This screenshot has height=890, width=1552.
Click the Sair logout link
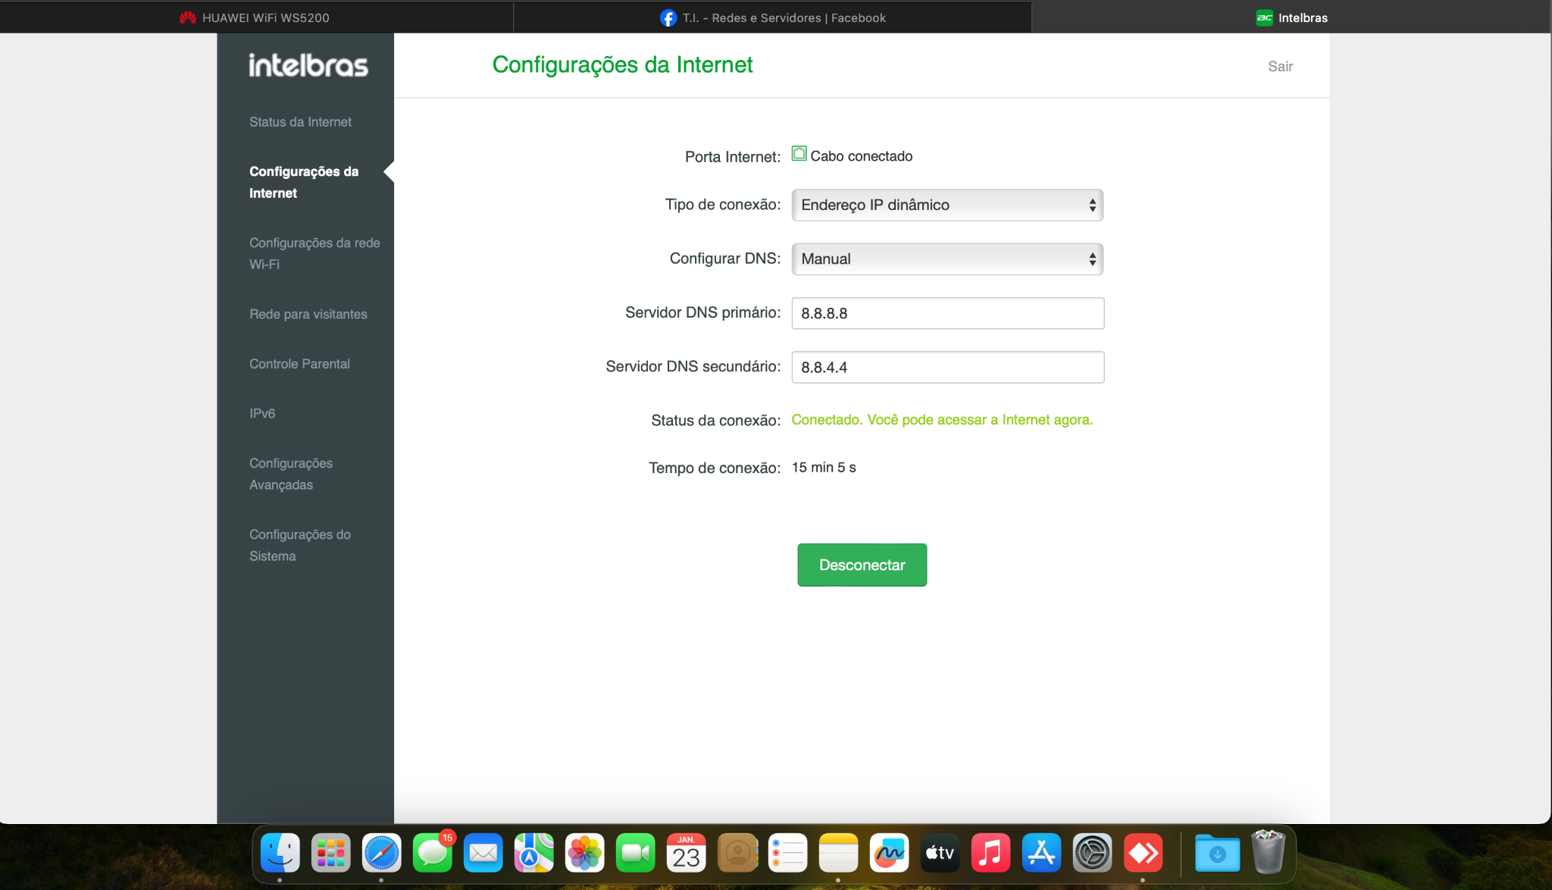click(1281, 66)
